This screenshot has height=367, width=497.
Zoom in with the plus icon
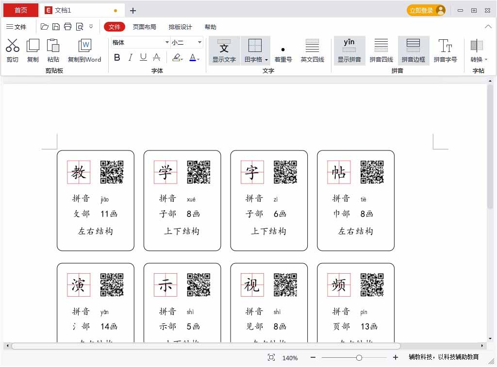(395, 357)
